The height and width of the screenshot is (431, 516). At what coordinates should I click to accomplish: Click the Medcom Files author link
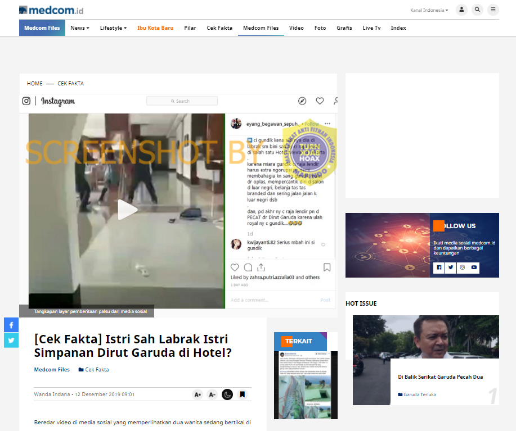pyautogui.click(x=52, y=370)
